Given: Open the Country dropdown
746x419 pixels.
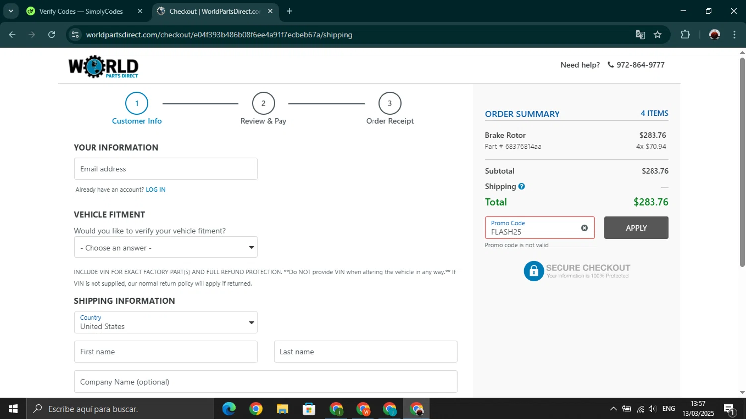Looking at the screenshot, I should tap(166, 322).
